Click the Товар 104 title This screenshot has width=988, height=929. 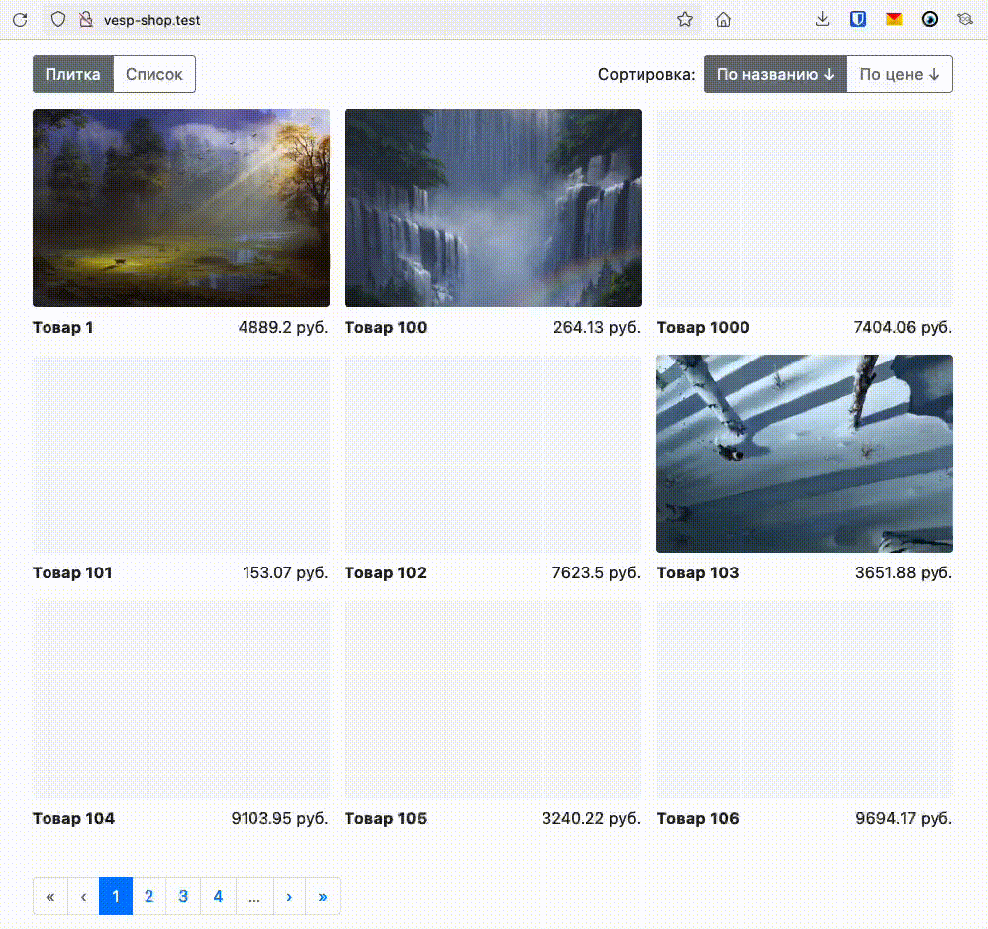(73, 819)
